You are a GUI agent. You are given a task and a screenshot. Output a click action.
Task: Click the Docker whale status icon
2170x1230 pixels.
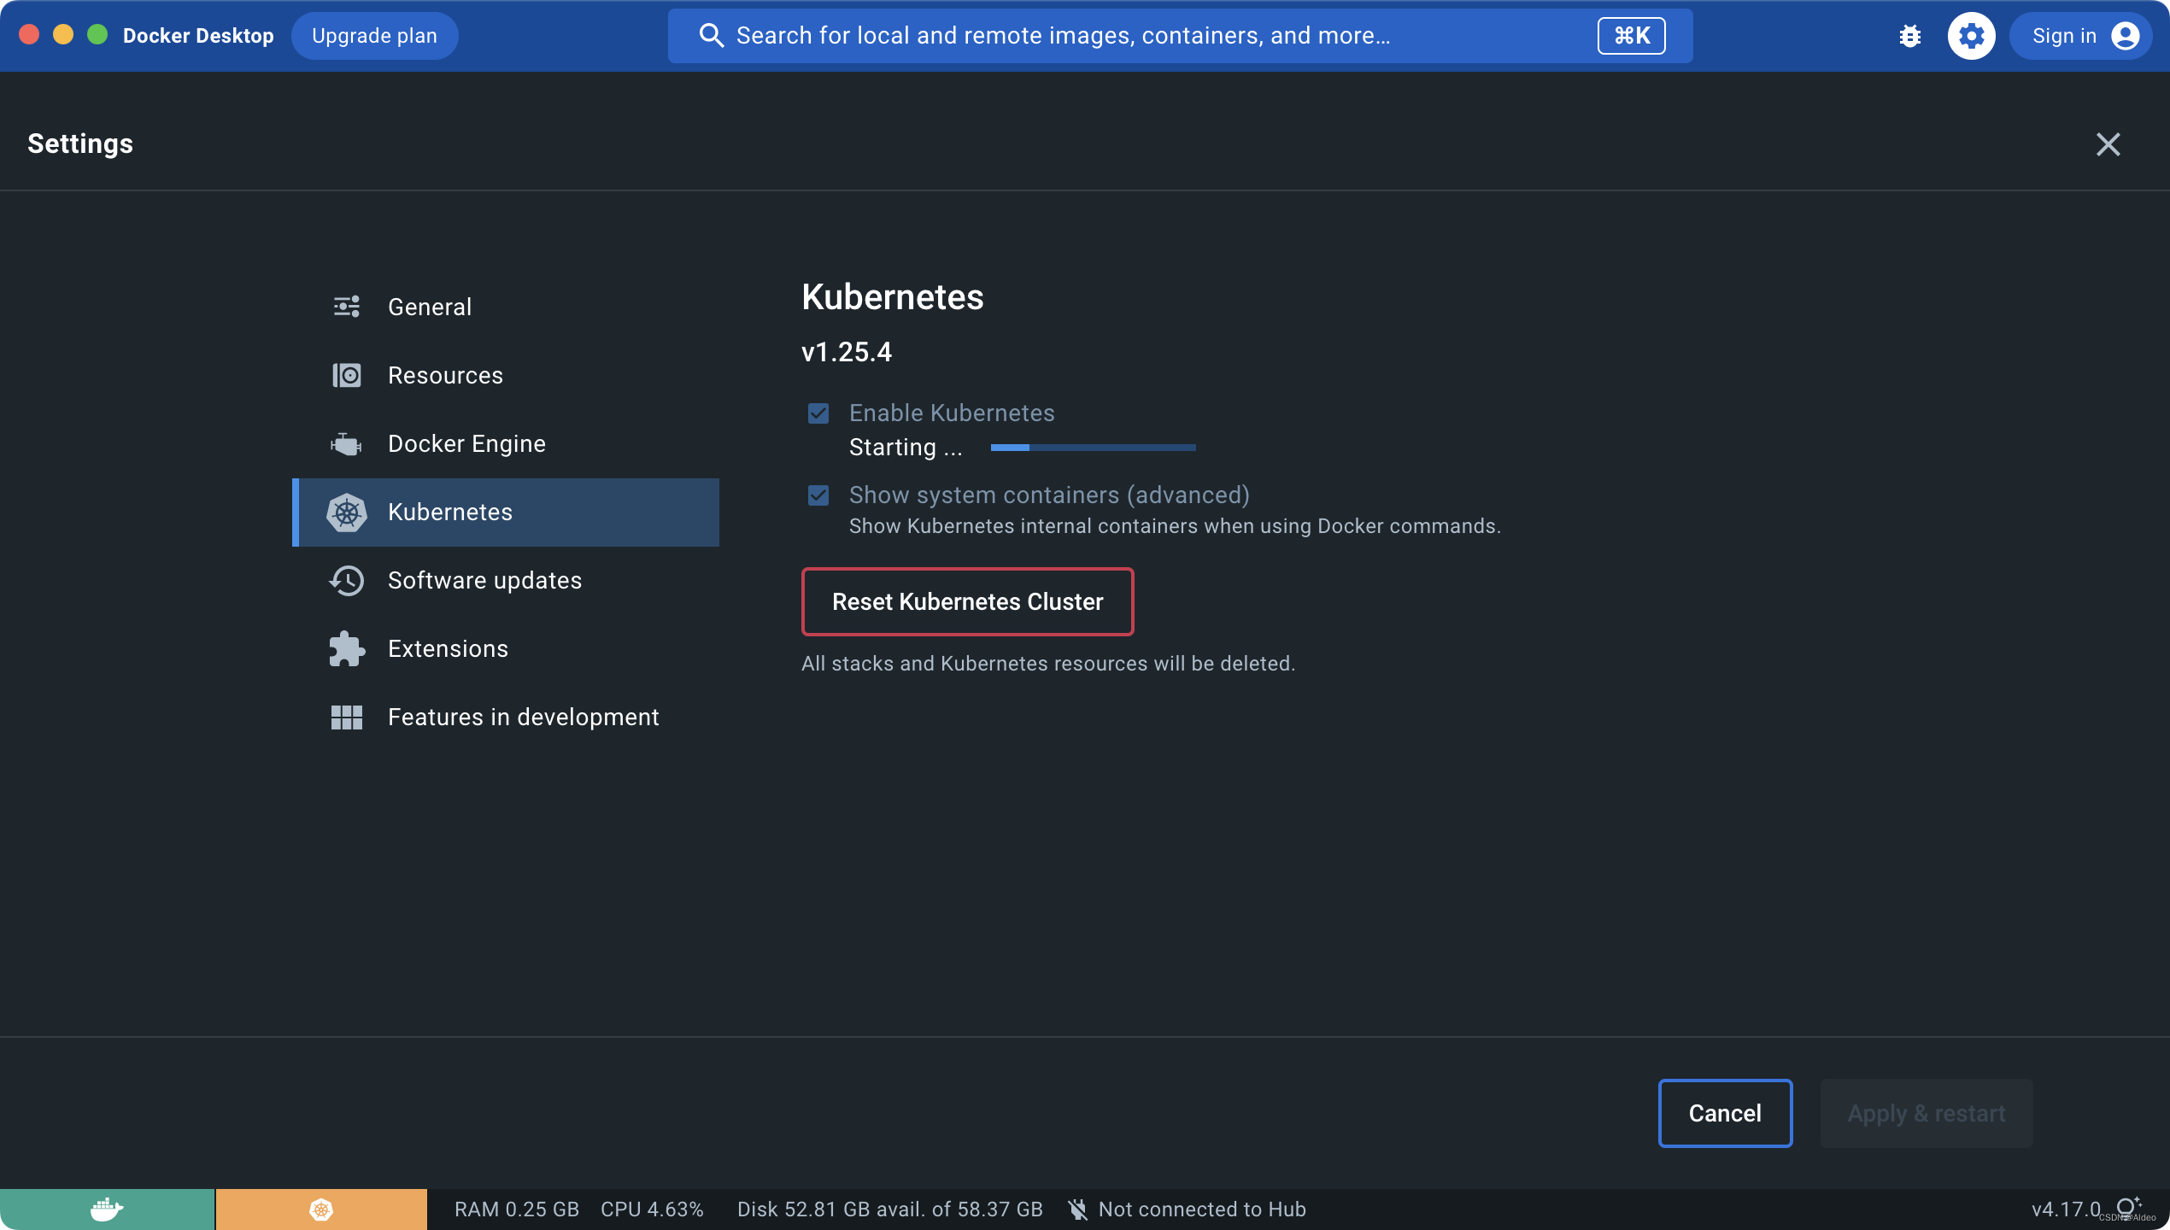[107, 1209]
